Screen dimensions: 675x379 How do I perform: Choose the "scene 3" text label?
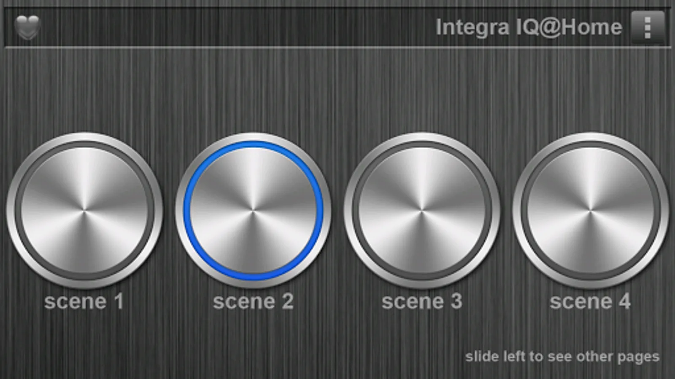422,302
